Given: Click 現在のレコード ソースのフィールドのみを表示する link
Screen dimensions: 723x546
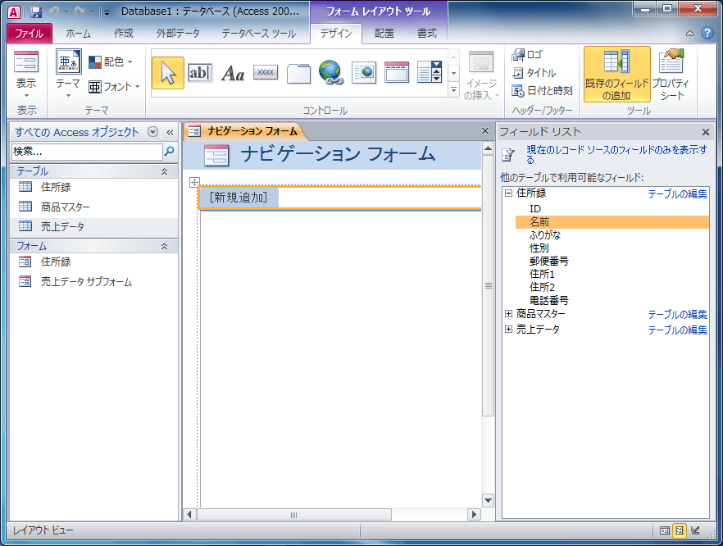Looking at the screenshot, I should pyautogui.click(x=616, y=154).
